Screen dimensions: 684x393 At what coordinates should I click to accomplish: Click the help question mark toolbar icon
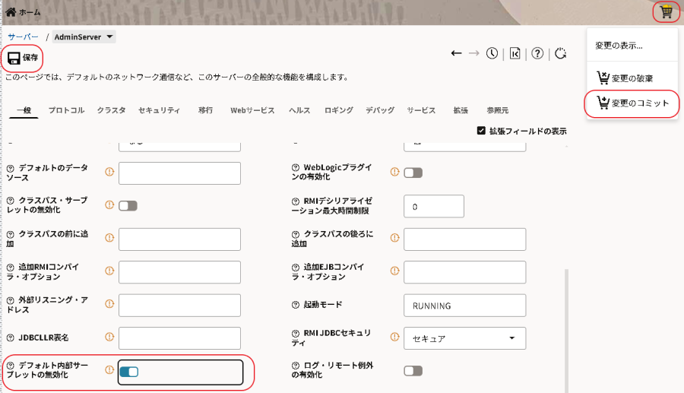coord(537,53)
